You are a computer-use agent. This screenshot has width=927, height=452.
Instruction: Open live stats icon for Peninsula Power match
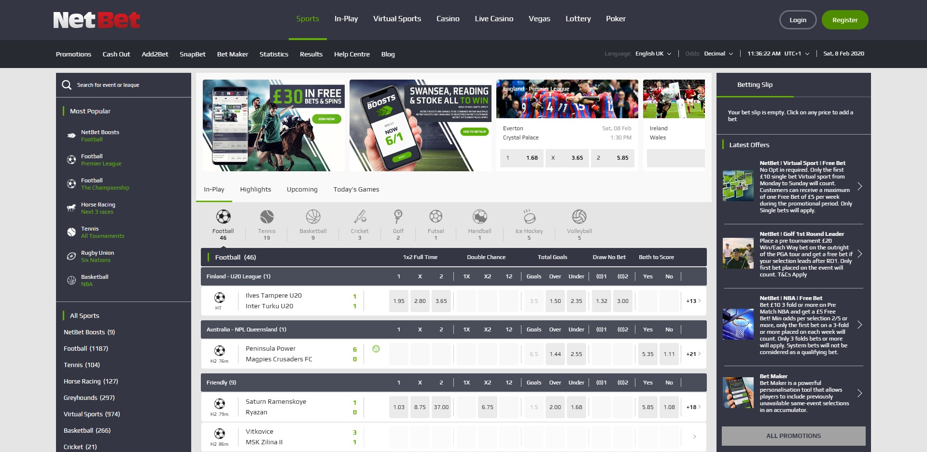coord(376,348)
